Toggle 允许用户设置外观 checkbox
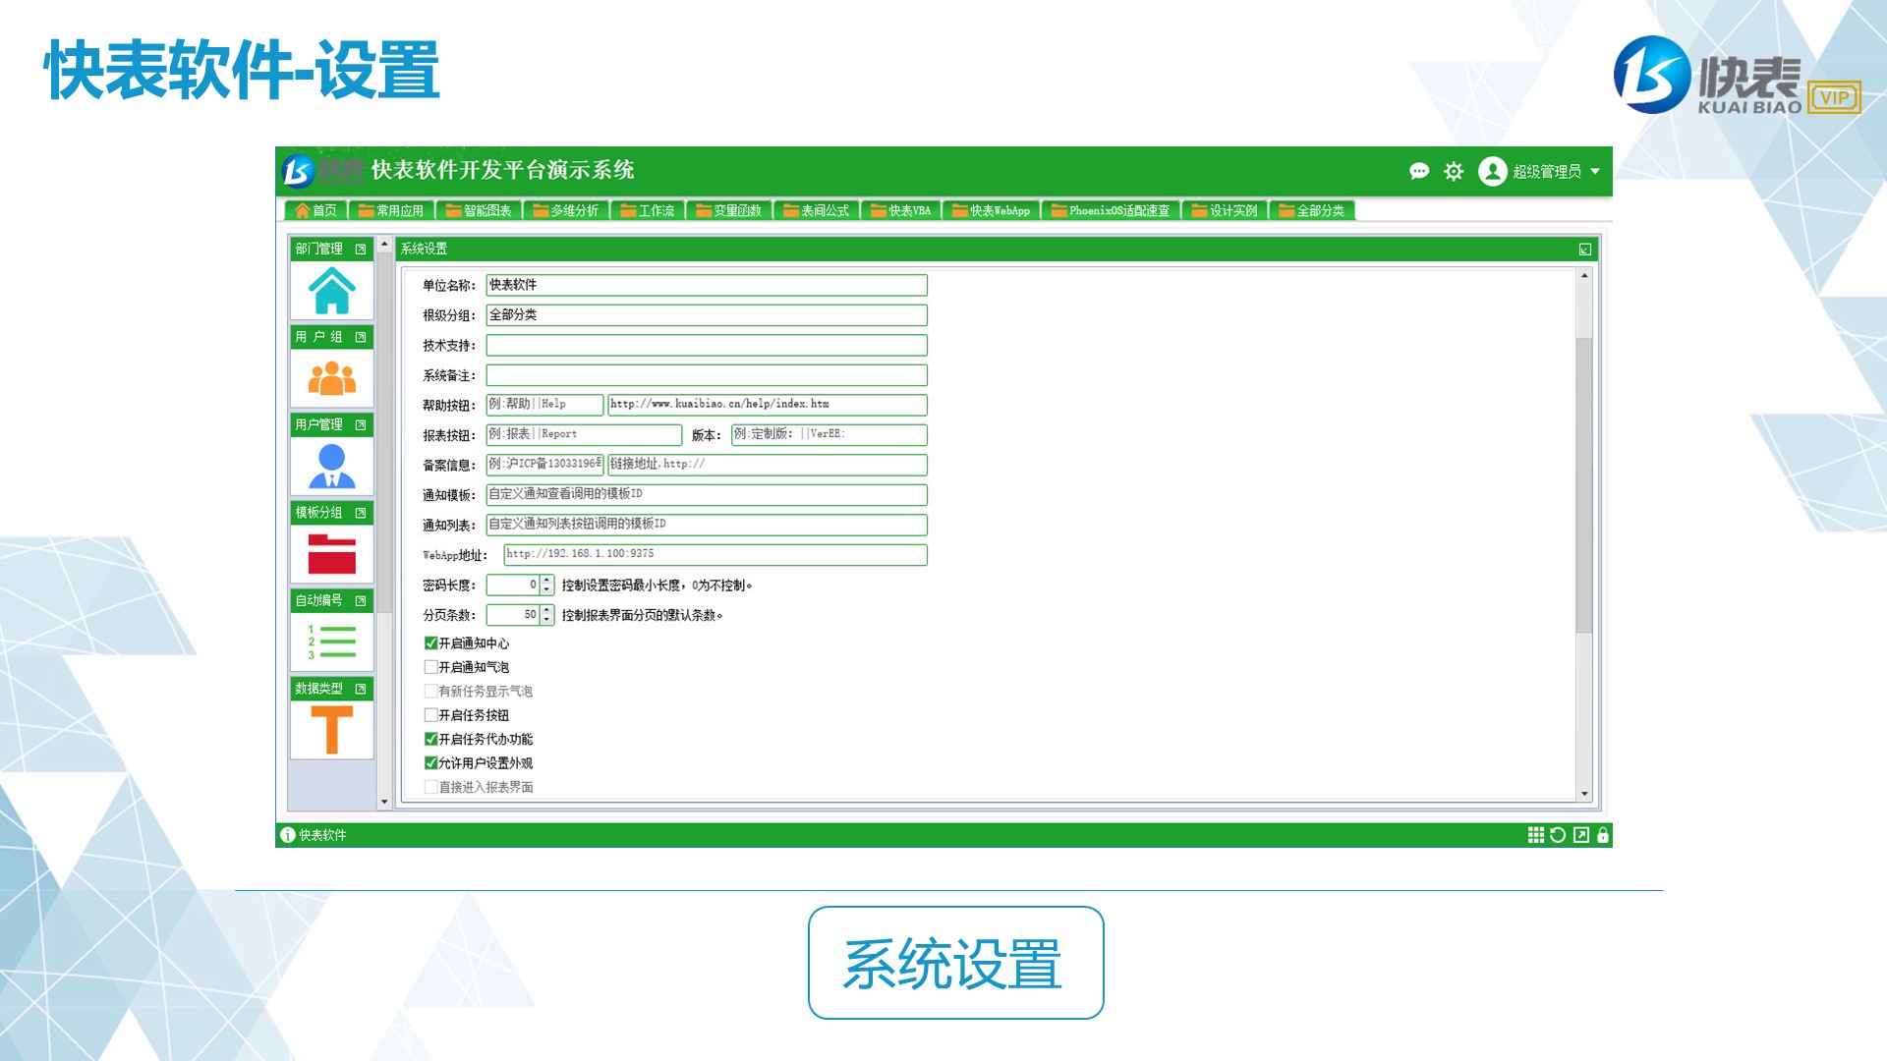Screen dimensions: 1887x1061 pos(430,763)
